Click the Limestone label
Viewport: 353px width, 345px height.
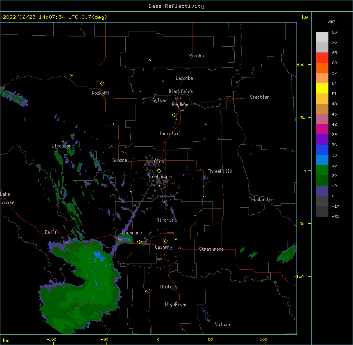63,146
